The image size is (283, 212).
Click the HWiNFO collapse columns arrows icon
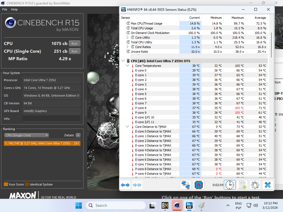coord(137,185)
